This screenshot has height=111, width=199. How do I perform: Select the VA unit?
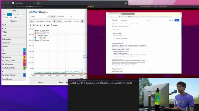(22, 14)
